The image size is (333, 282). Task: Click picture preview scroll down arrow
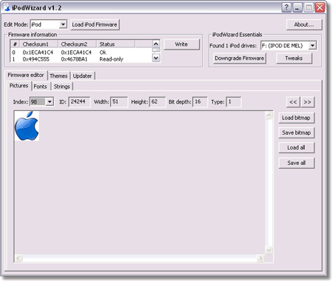tap(269, 250)
